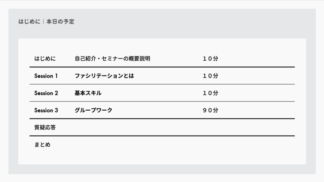This screenshot has height=182, width=324.
Task: Click the はじめに row label in the table
Action: (45, 58)
